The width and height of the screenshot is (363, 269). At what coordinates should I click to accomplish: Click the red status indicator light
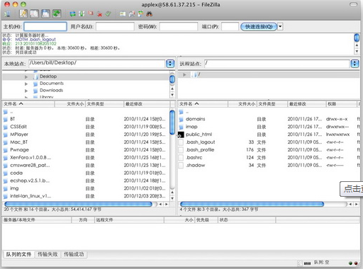click(x=356, y=263)
